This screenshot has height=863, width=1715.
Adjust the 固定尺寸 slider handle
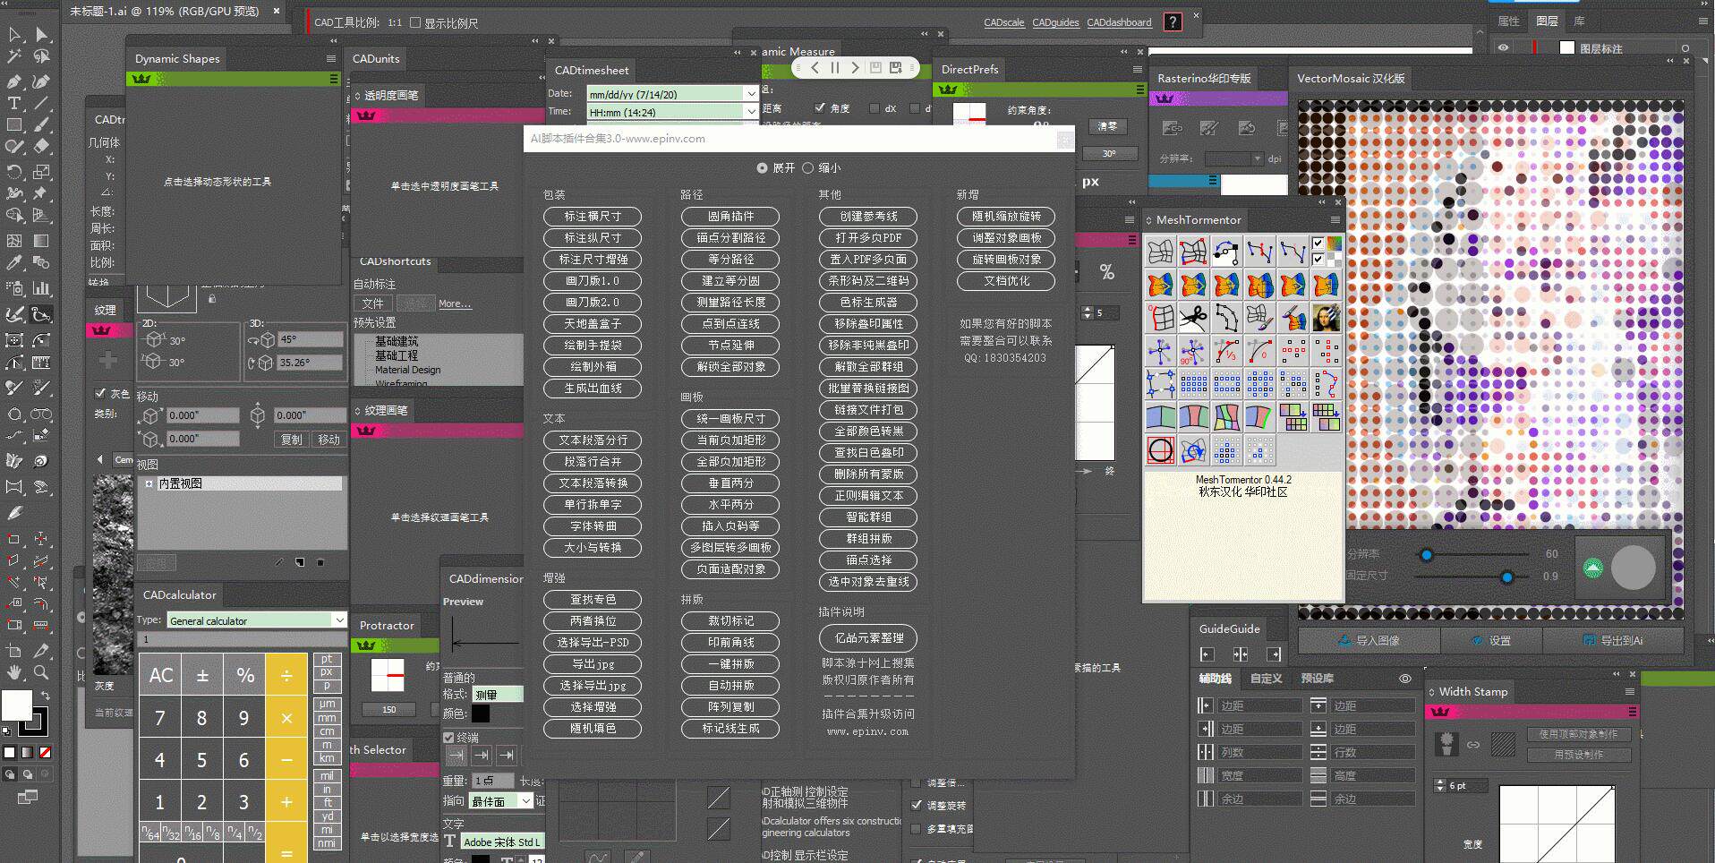(1507, 577)
